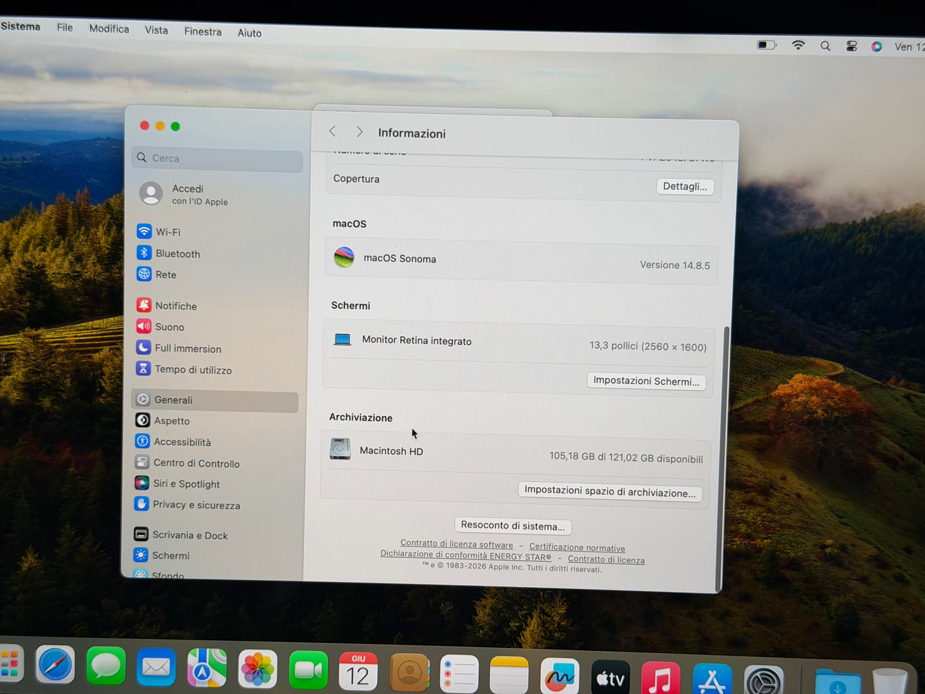This screenshot has width=925, height=694.
Task: Open Apple TV from the Dock
Action: pyautogui.click(x=610, y=678)
